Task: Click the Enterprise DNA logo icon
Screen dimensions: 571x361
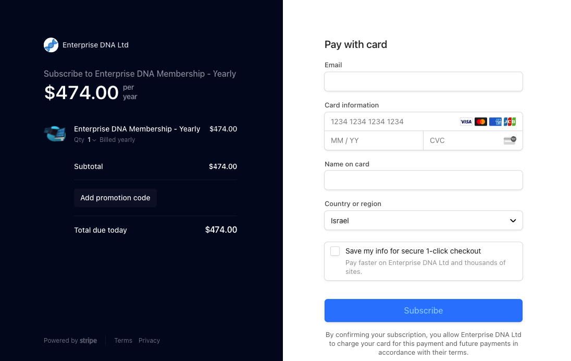Action: [x=51, y=45]
